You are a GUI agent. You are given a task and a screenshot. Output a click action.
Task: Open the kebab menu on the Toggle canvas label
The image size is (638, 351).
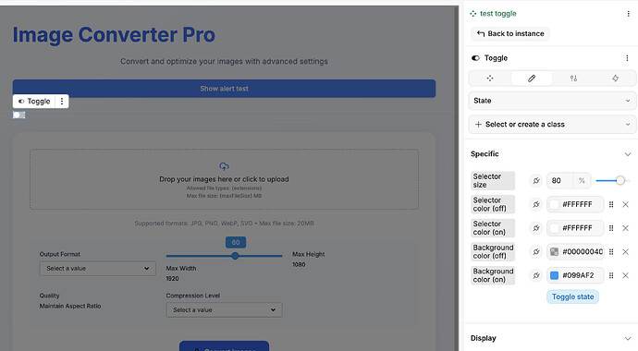62,102
